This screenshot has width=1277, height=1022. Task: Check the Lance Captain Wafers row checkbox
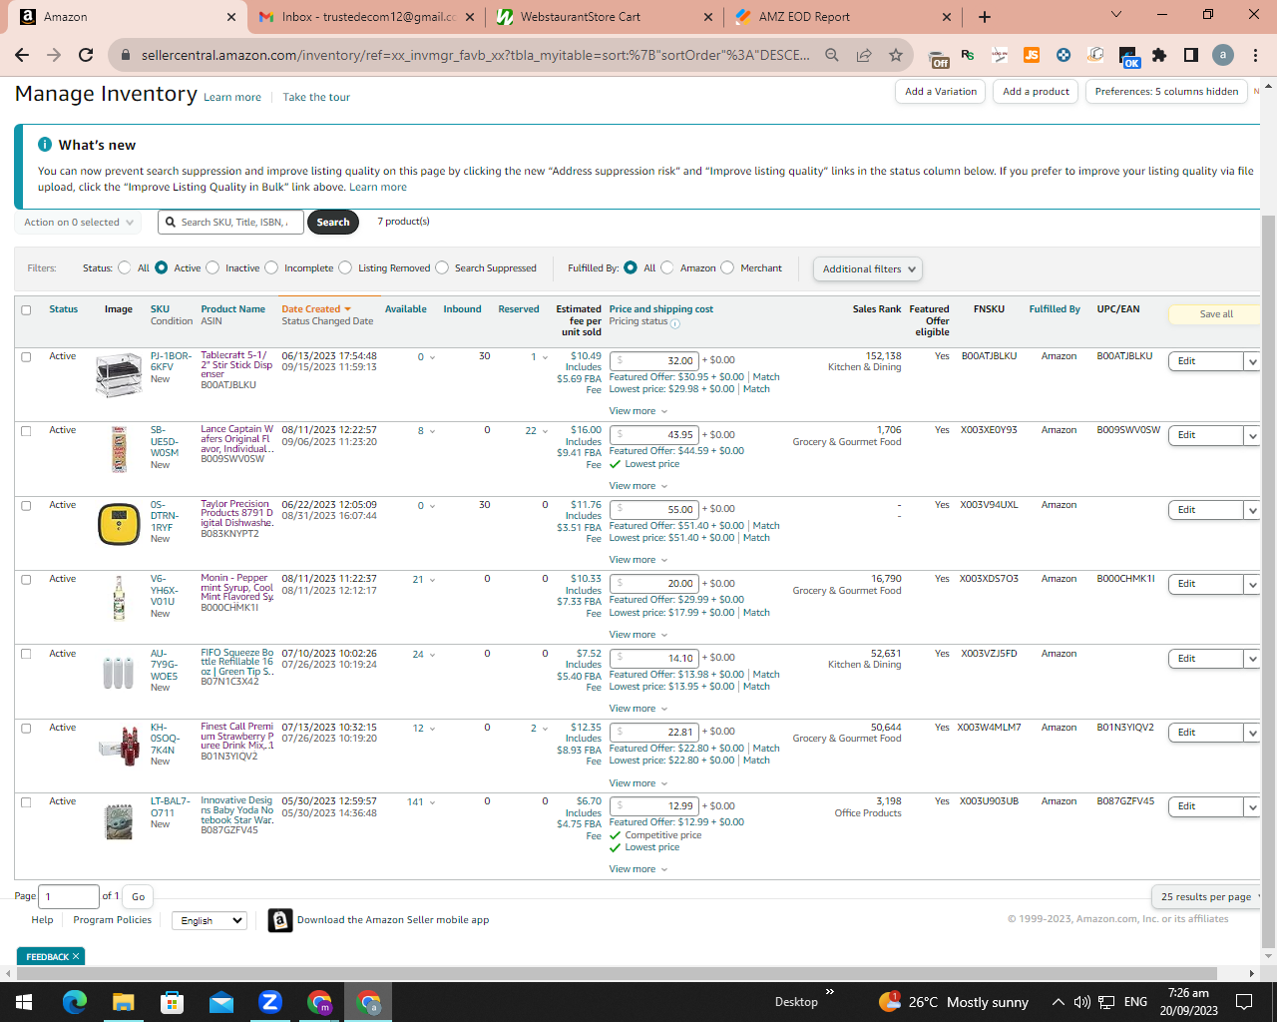(26, 431)
